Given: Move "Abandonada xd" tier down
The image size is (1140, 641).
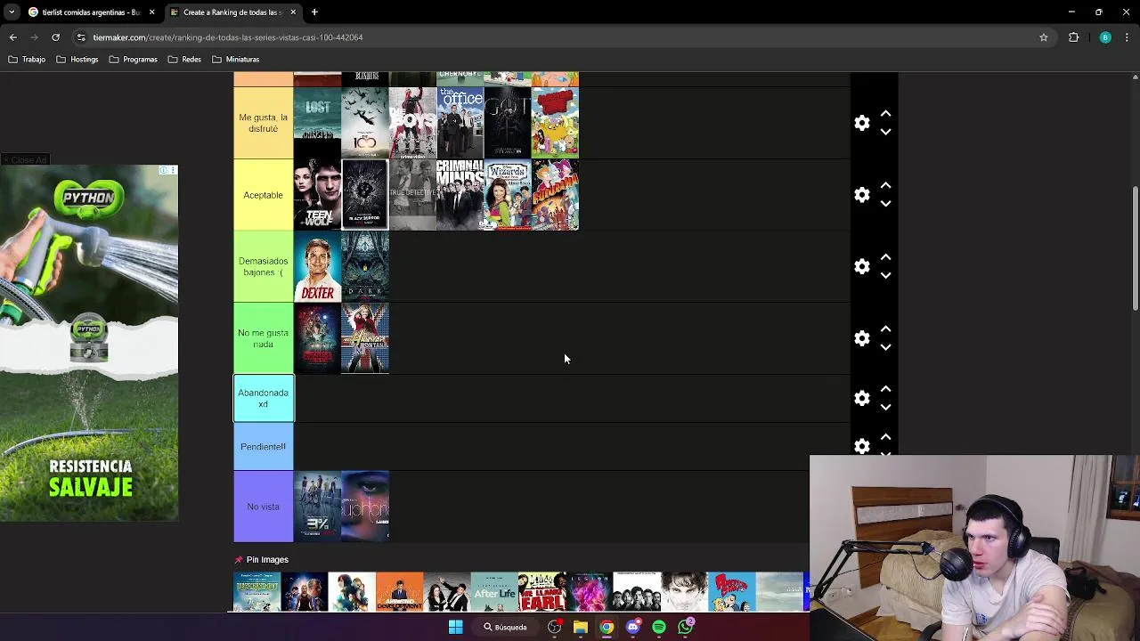Looking at the screenshot, I should (885, 407).
